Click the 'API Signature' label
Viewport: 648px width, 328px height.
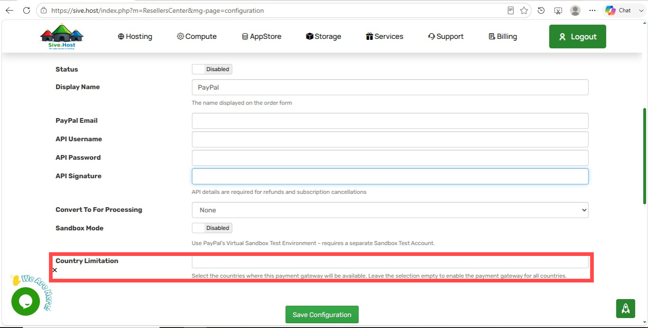point(78,176)
